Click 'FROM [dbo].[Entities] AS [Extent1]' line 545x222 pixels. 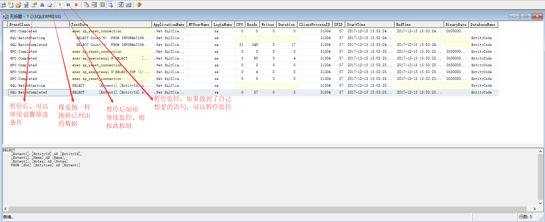point(45,165)
